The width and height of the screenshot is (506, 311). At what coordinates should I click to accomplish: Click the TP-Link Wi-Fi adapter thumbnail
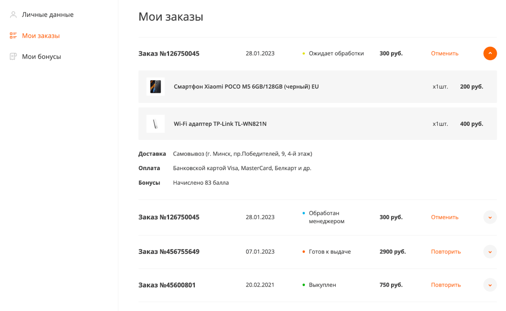[x=156, y=124]
